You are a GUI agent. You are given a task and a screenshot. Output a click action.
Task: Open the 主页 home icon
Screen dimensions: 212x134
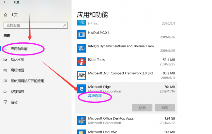[x=6, y=15]
